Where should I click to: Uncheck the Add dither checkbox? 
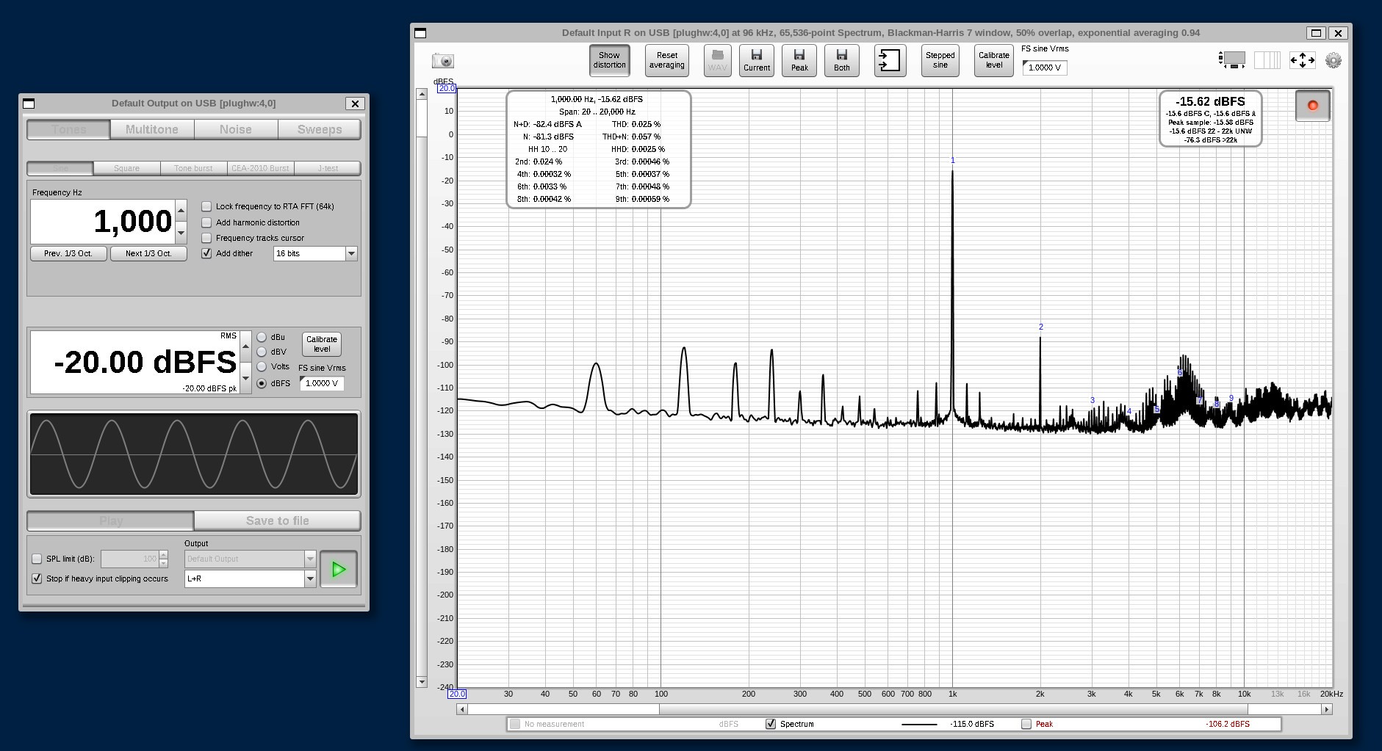206,253
